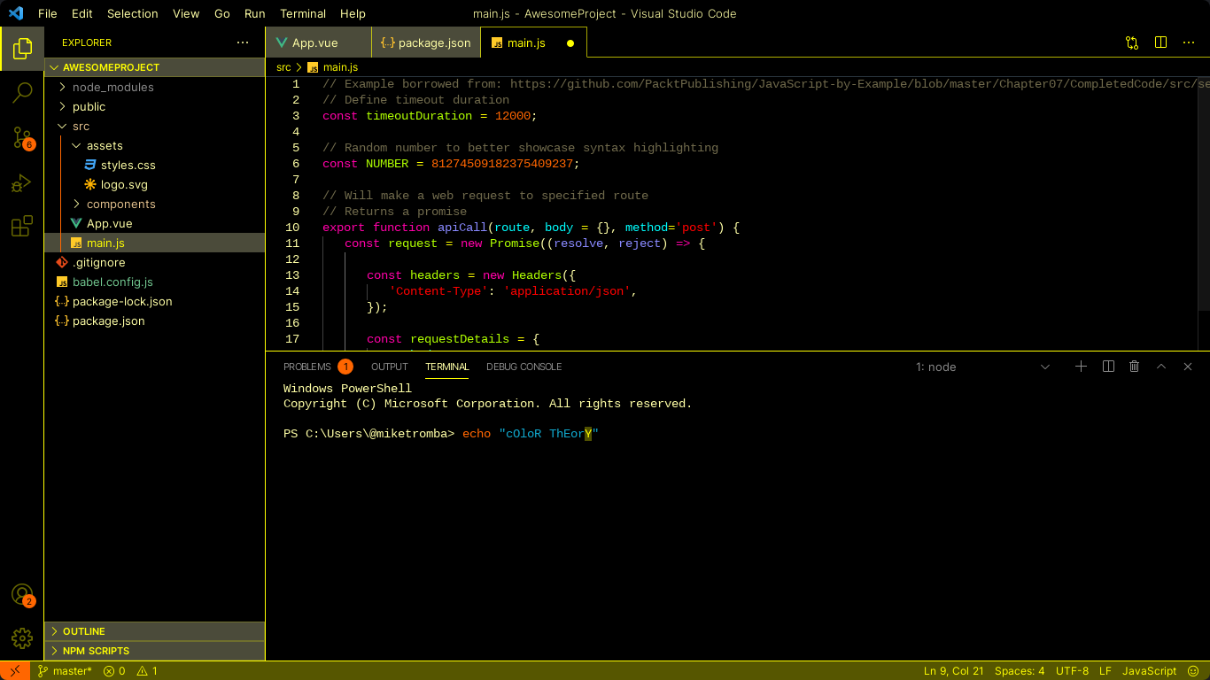The image size is (1210, 680).
Task: Switch to the package.json editor tab
Action: [426, 42]
